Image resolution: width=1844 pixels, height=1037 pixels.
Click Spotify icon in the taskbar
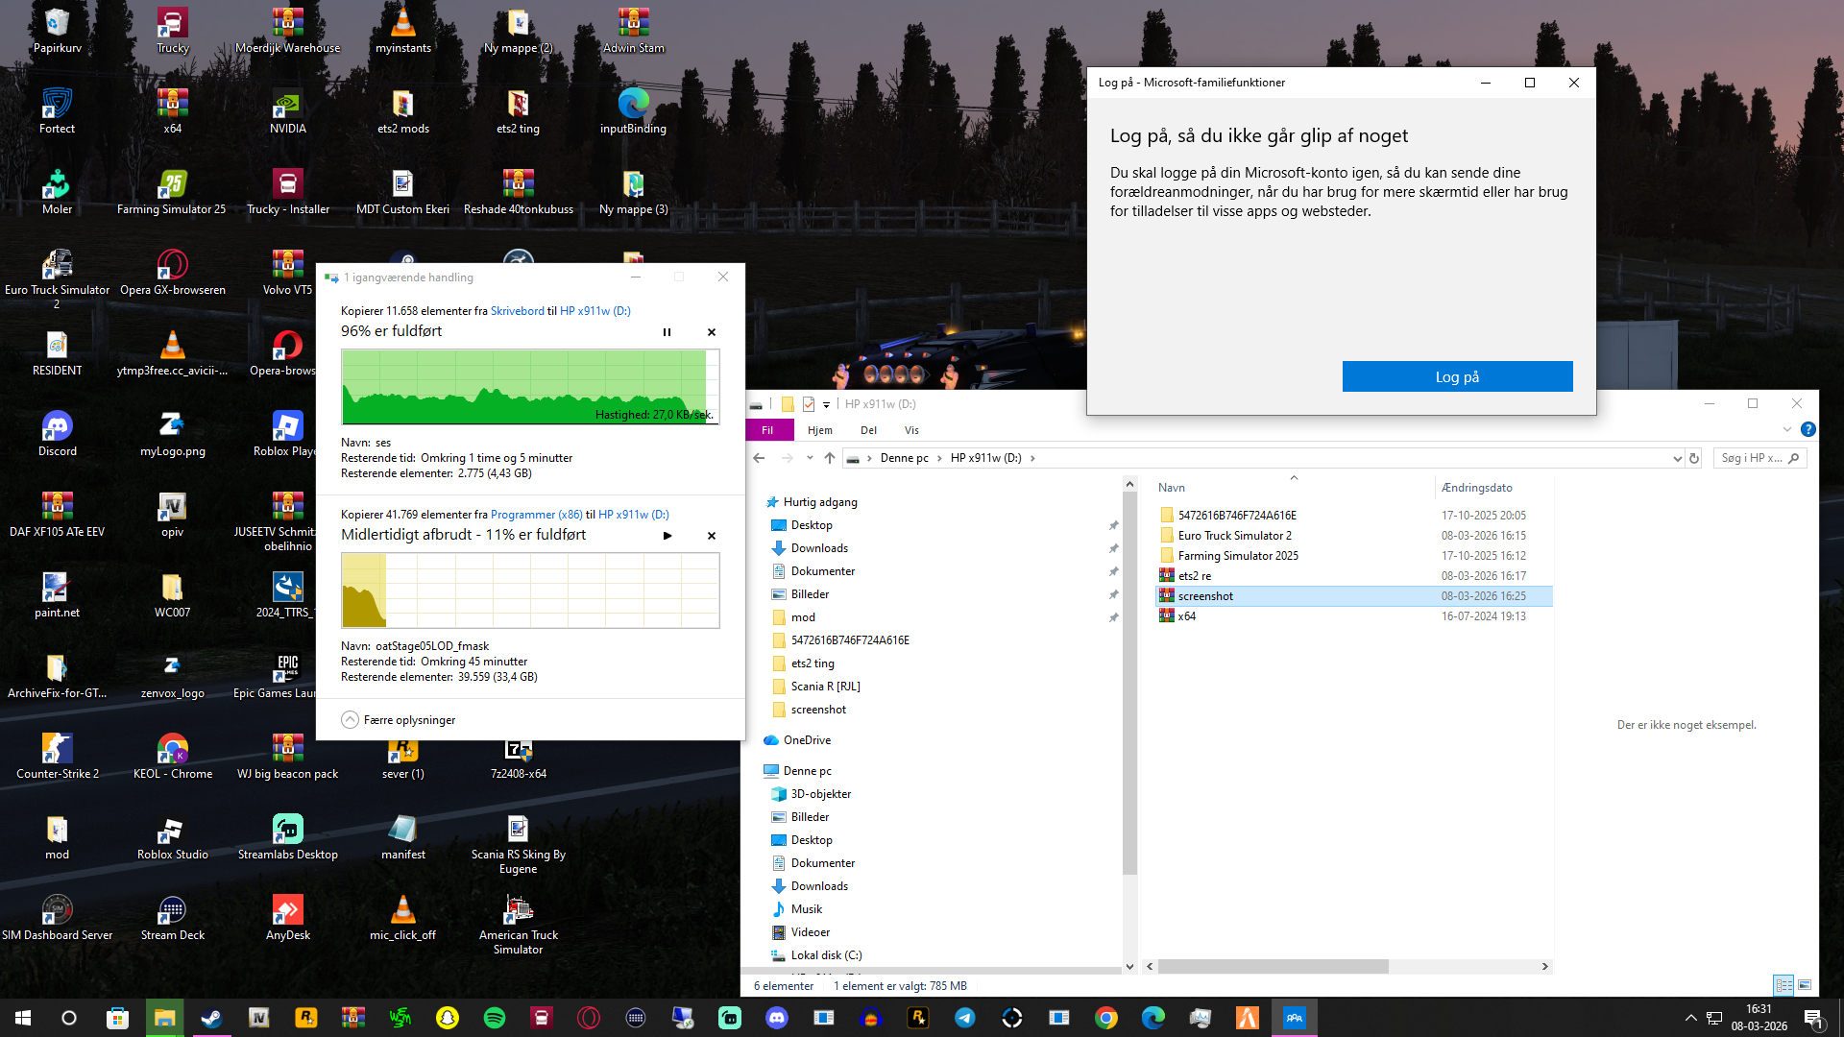pos(495,1018)
